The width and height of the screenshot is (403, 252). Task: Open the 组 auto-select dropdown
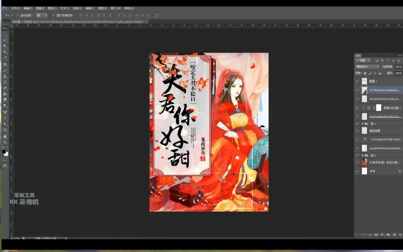(x=41, y=15)
